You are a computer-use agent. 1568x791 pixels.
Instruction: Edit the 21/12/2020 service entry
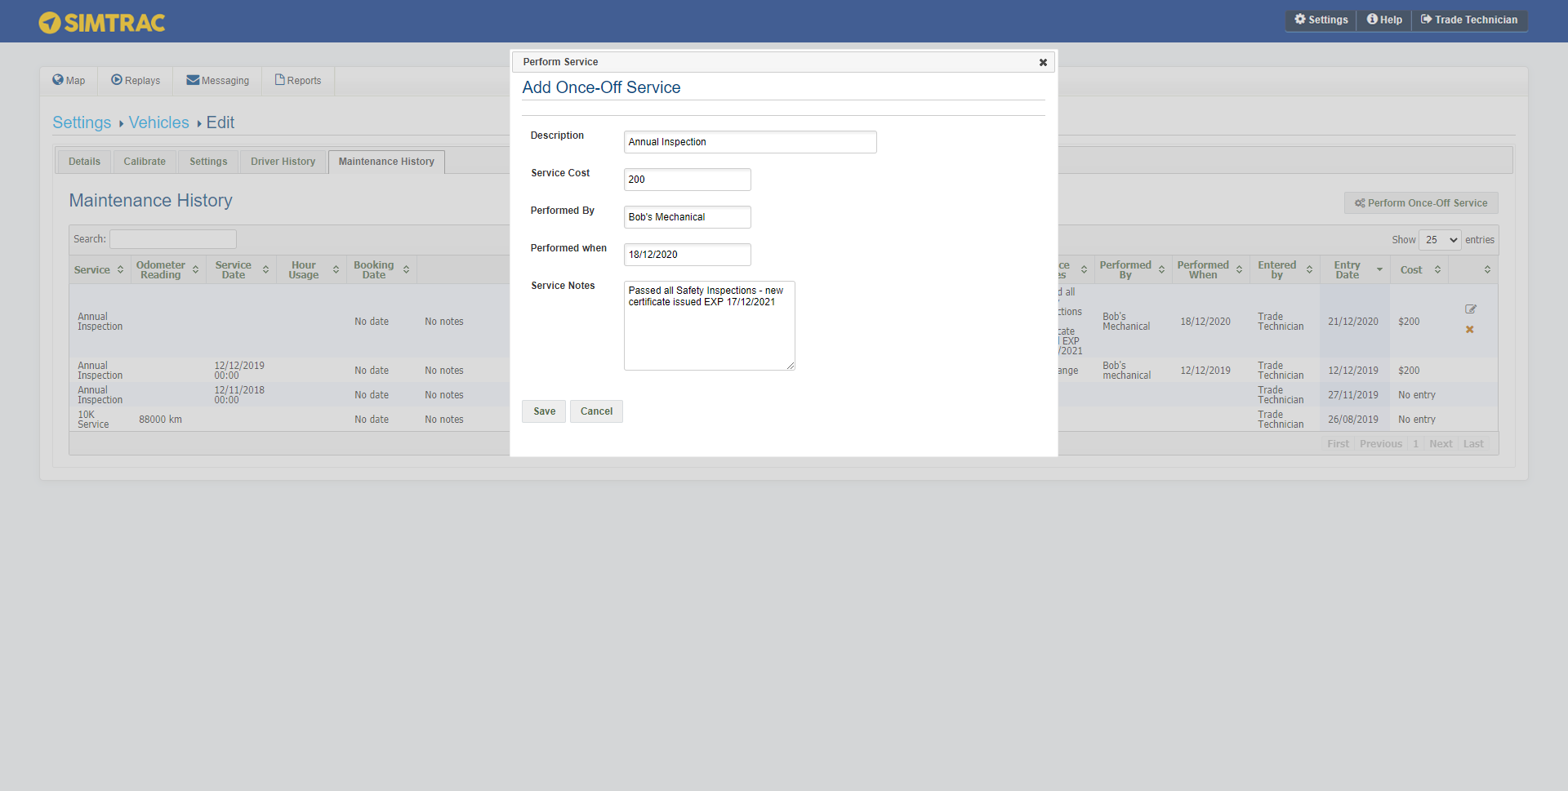tap(1471, 309)
